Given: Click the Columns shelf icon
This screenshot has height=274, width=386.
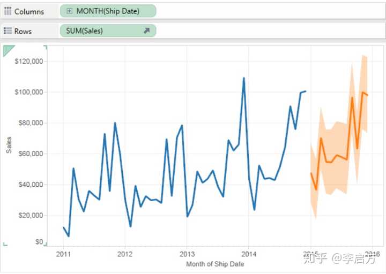Looking at the screenshot, I should (8, 11).
